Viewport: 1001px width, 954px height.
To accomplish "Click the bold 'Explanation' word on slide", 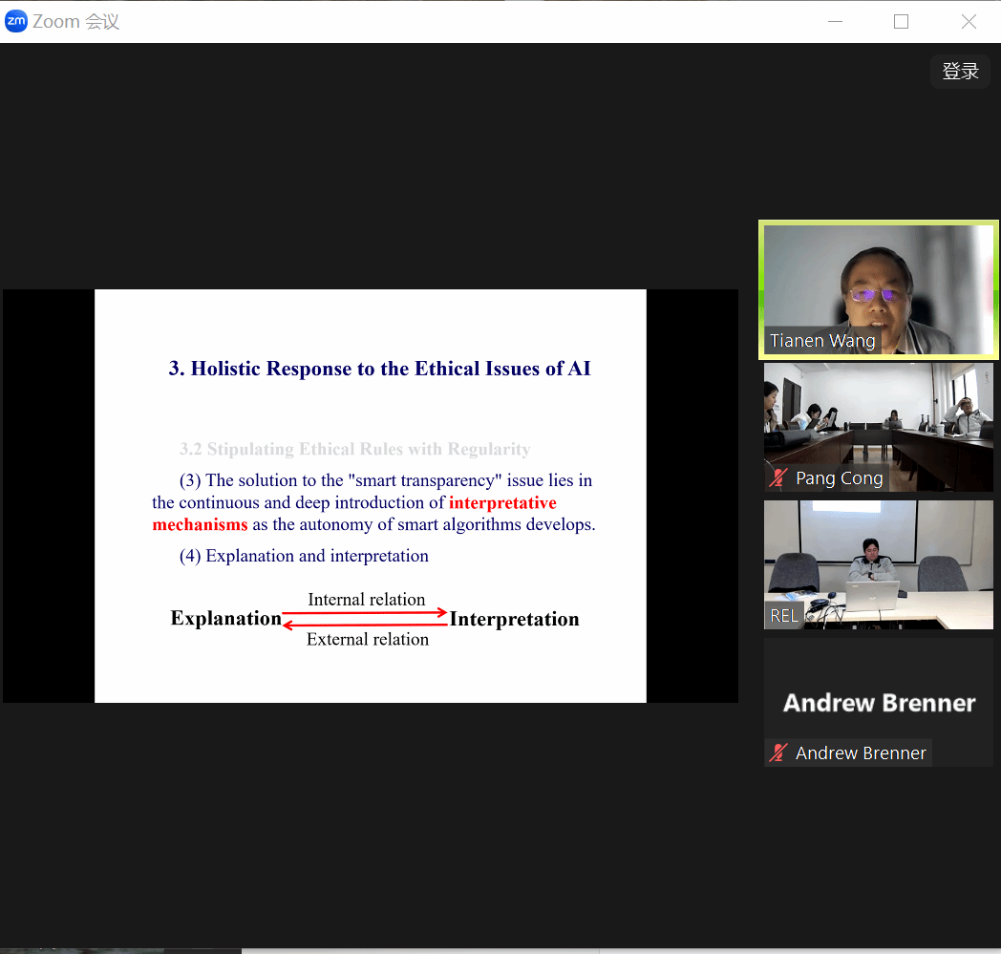I will (x=225, y=619).
